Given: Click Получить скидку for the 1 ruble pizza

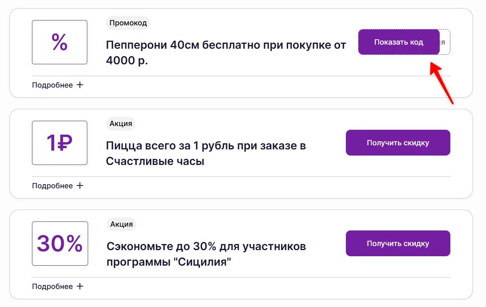Looking at the screenshot, I should [x=397, y=142].
